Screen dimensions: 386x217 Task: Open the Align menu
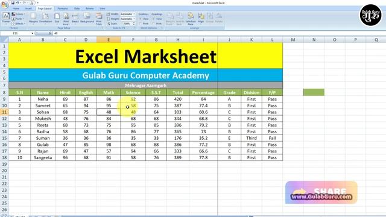click(x=201, y=19)
